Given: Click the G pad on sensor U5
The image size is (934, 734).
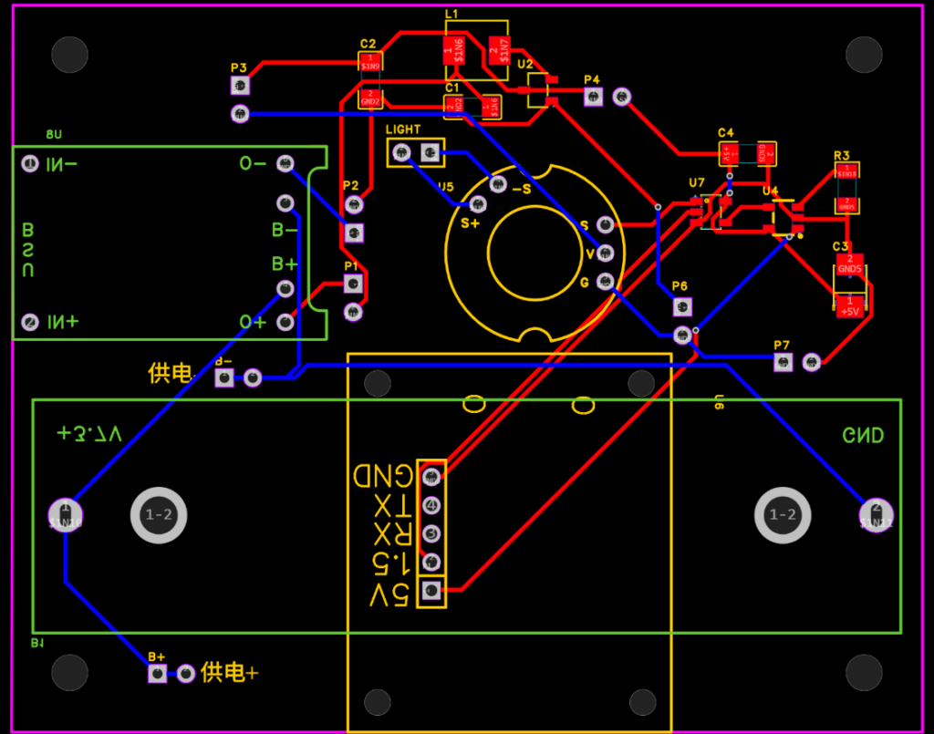Looking at the screenshot, I should [604, 282].
